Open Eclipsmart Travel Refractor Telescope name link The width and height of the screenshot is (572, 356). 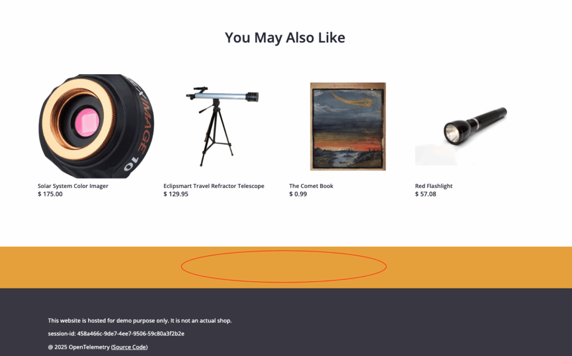pos(214,186)
